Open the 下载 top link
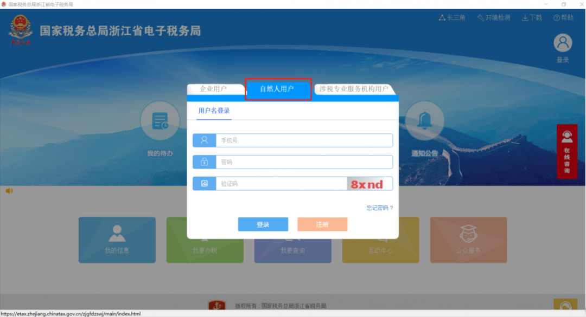 pyautogui.click(x=532, y=17)
